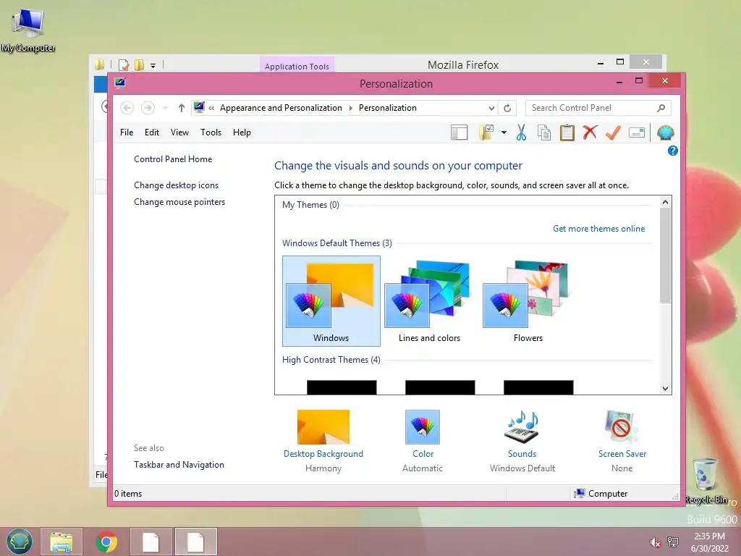
Task: Open Taskbar and Navigation link
Action: click(179, 465)
